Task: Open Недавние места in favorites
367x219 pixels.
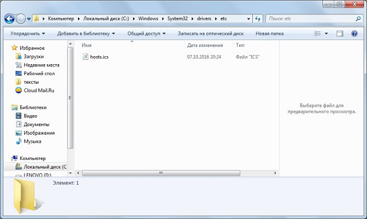Action: (x=41, y=65)
